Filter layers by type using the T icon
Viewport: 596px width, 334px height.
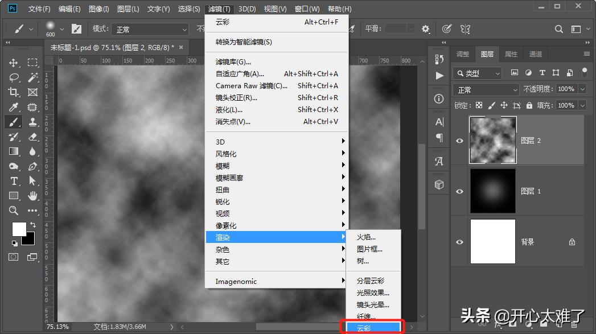coord(542,73)
